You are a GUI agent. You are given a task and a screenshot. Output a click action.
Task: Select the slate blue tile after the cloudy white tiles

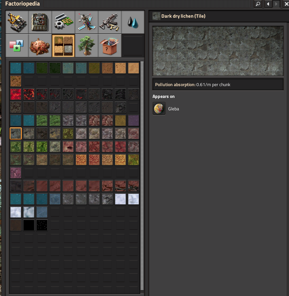pyautogui.click(x=42, y=212)
